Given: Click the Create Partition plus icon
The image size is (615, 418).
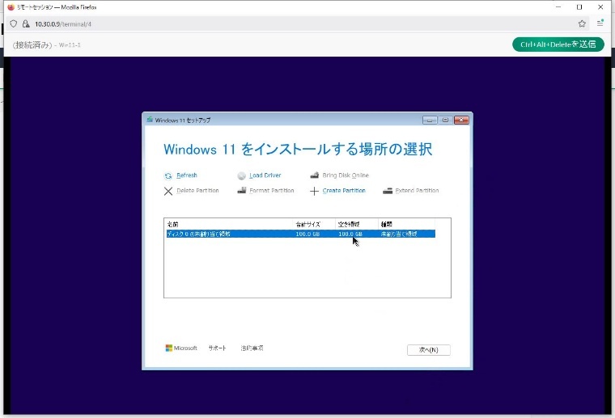Looking at the screenshot, I should 314,192.
